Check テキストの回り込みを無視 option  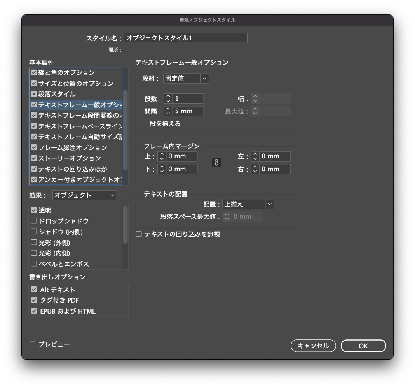click(x=139, y=234)
